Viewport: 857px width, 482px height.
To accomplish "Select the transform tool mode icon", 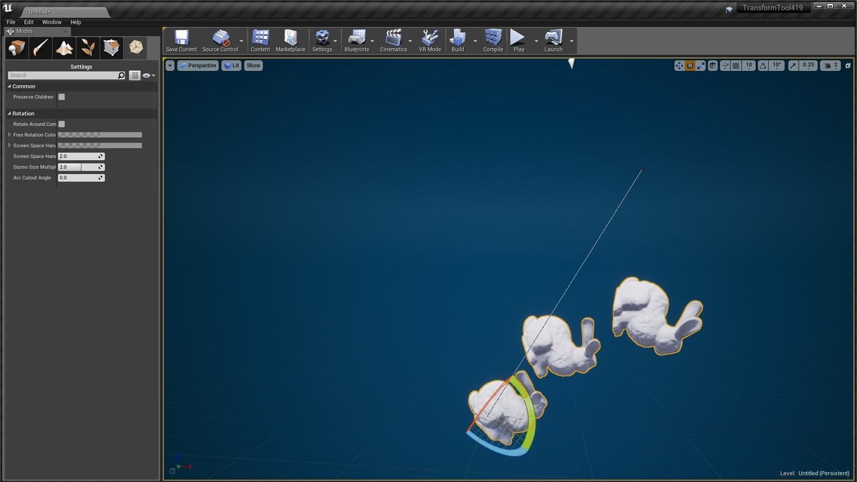I will (136, 48).
